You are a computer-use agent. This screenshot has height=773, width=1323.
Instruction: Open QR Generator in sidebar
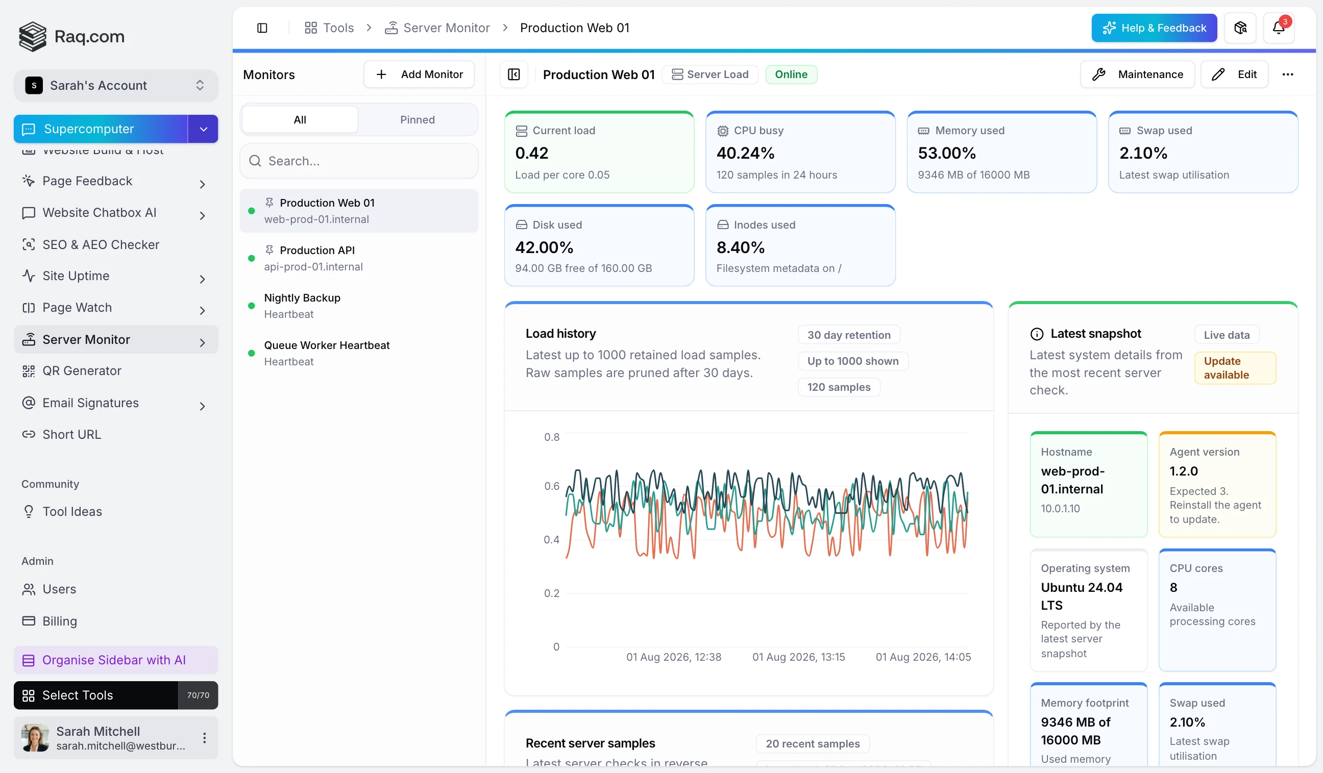(x=115, y=371)
